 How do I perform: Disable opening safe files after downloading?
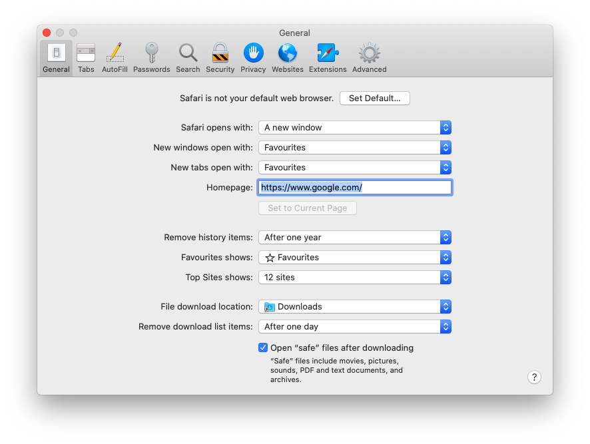[263, 347]
